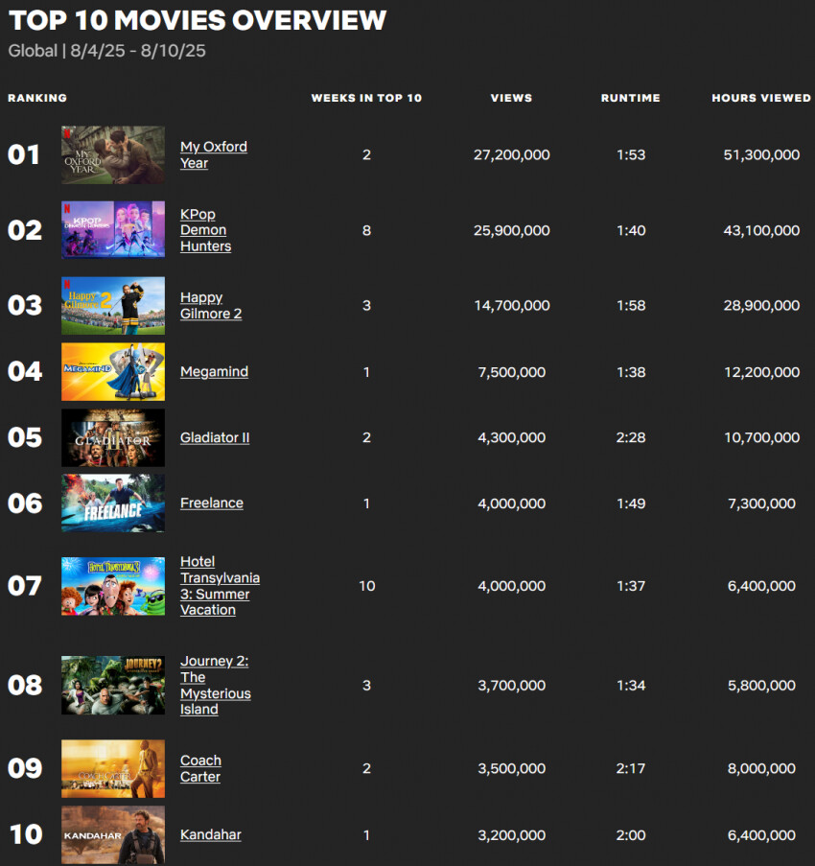Click the VIEWS column header
815x866 pixels.
click(x=511, y=98)
